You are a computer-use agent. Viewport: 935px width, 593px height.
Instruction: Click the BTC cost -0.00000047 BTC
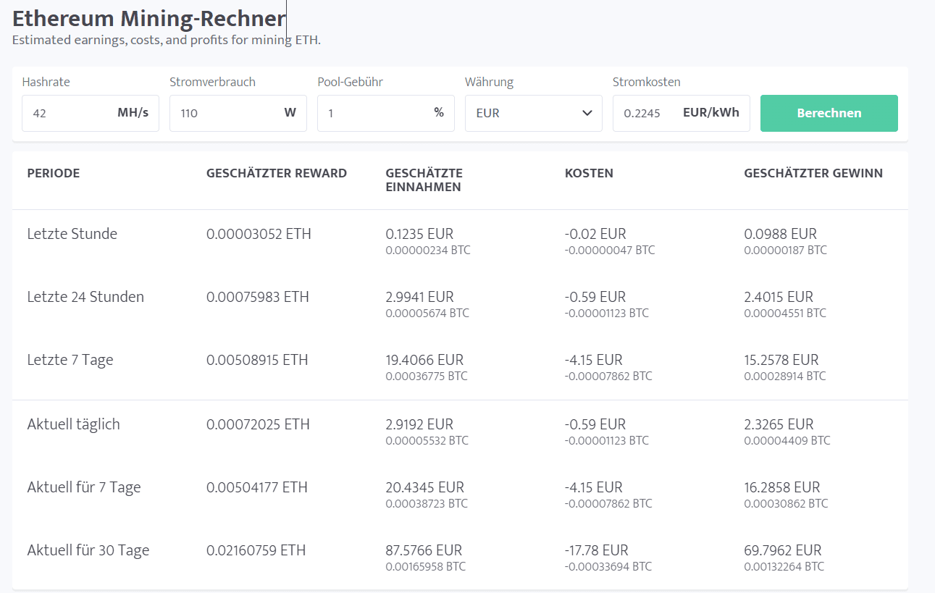click(x=610, y=251)
